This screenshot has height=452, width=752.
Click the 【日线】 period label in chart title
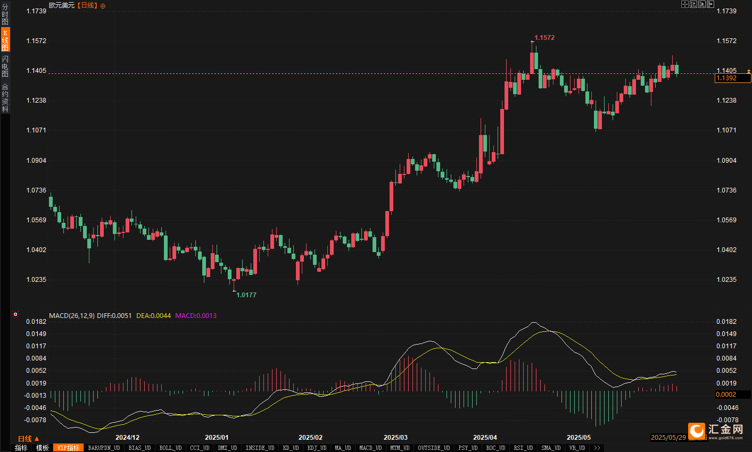click(x=88, y=5)
